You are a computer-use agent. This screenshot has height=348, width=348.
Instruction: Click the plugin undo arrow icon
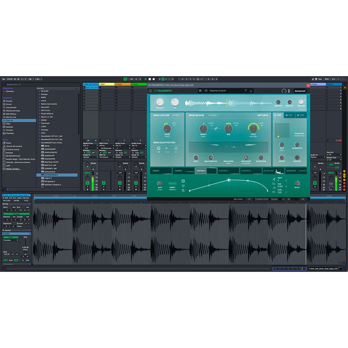click(x=283, y=199)
